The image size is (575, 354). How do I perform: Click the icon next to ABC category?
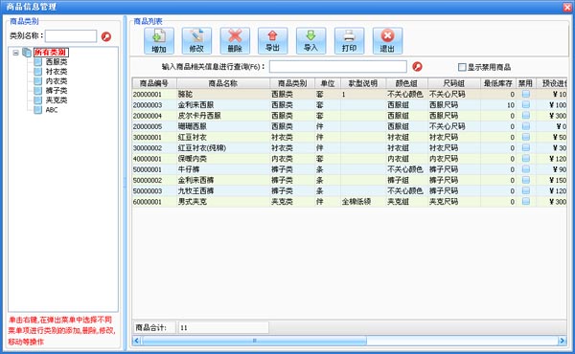coord(38,109)
